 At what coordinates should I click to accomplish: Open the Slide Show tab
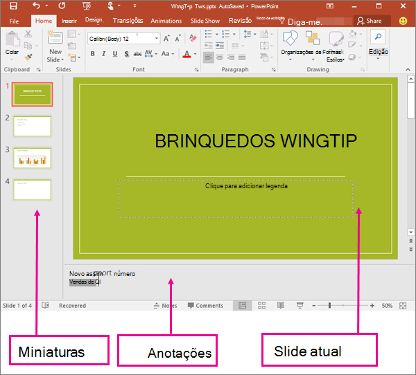[x=205, y=21]
